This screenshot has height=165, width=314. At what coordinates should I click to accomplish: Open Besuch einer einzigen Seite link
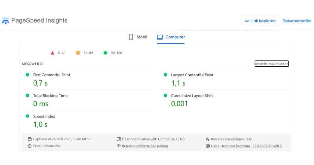(232, 139)
